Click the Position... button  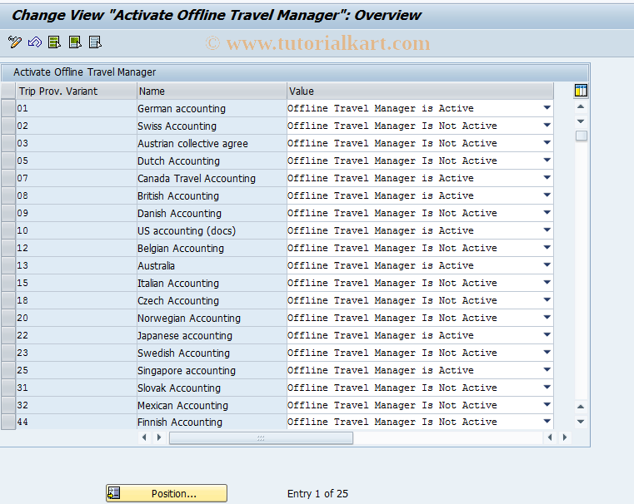tap(167, 493)
